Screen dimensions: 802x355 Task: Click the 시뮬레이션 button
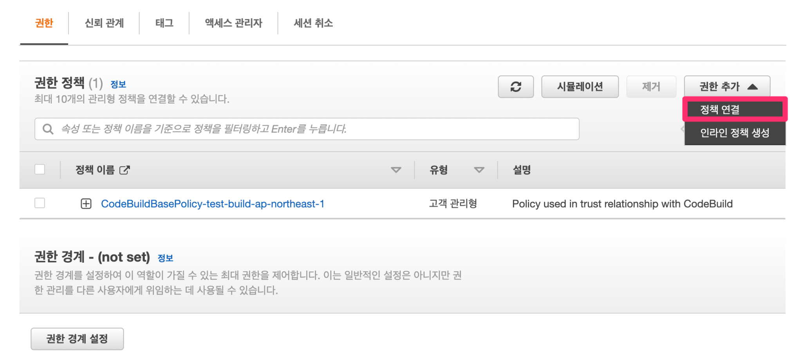580,86
